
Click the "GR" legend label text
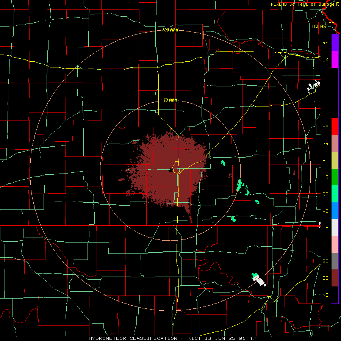[x=325, y=144]
